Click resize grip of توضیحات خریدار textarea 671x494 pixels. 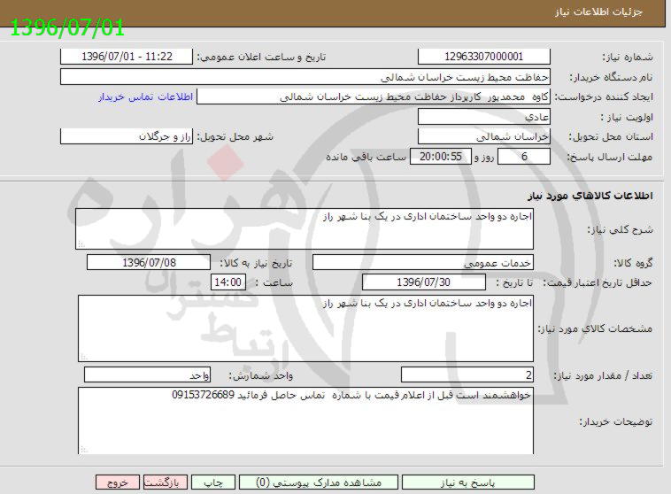(84, 450)
